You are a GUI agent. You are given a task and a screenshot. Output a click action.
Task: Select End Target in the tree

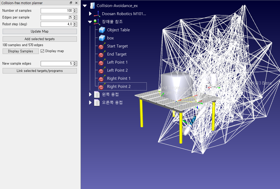117,54
